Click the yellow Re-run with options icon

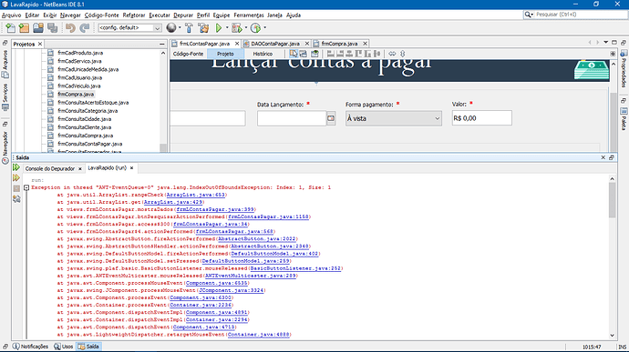(16, 177)
